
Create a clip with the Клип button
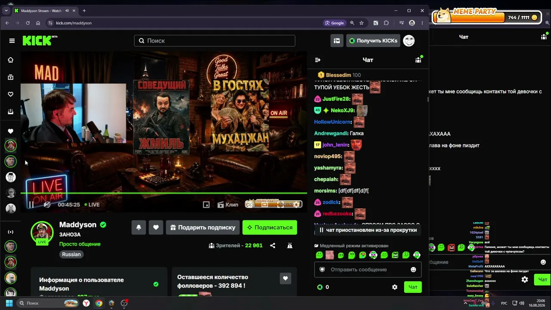point(228,205)
